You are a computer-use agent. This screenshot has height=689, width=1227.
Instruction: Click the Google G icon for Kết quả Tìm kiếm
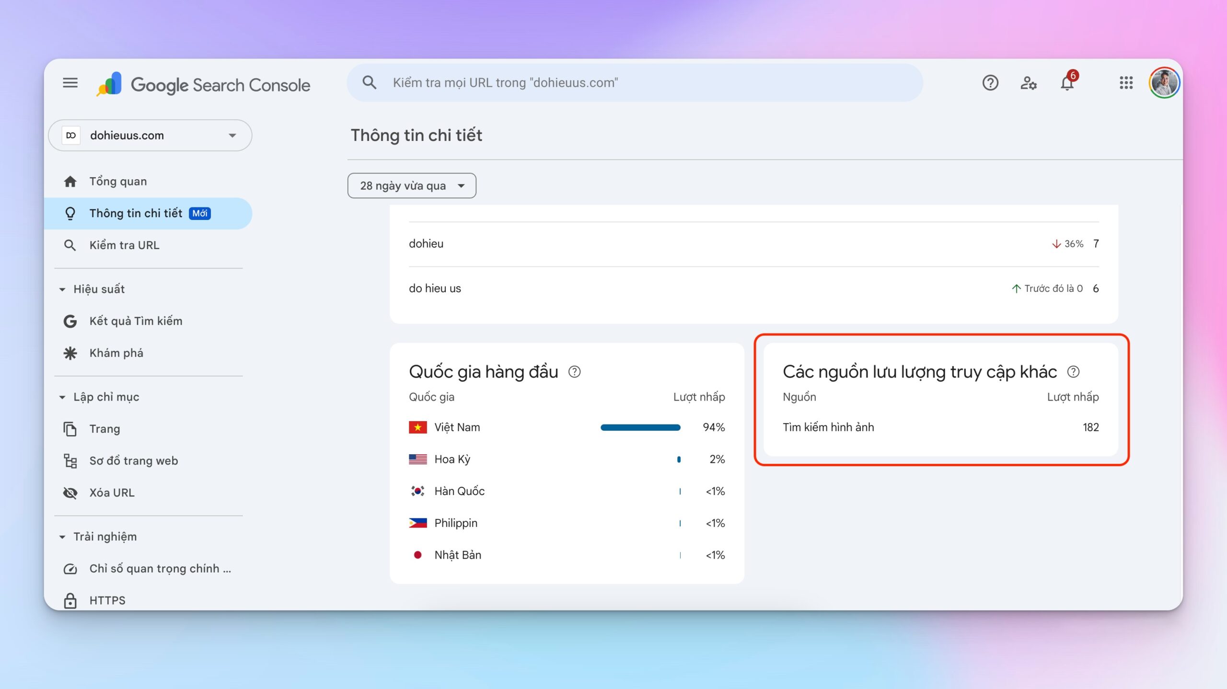click(x=70, y=321)
